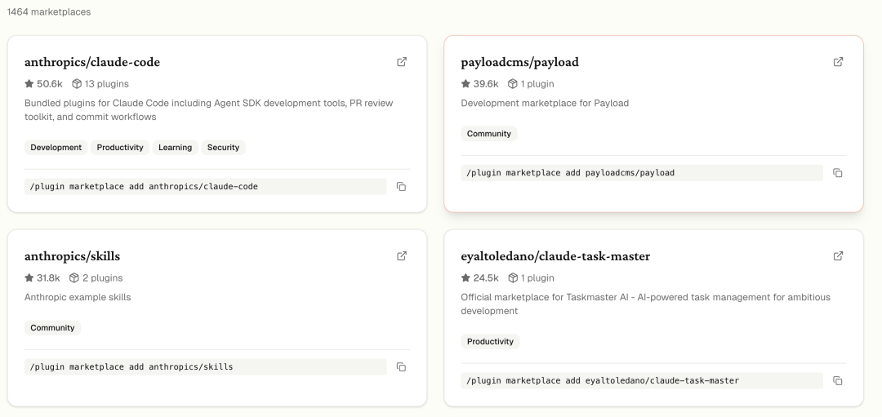Viewport: 882px width, 417px height.
Task: Click Community tag on anthropics/skills card
Action: point(53,328)
